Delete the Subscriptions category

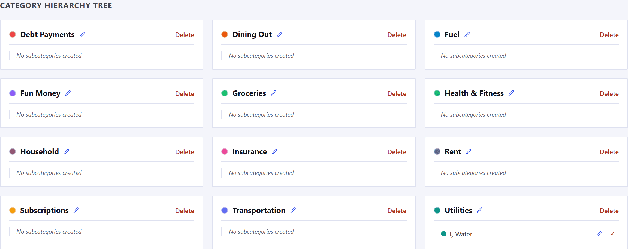pyautogui.click(x=185, y=211)
